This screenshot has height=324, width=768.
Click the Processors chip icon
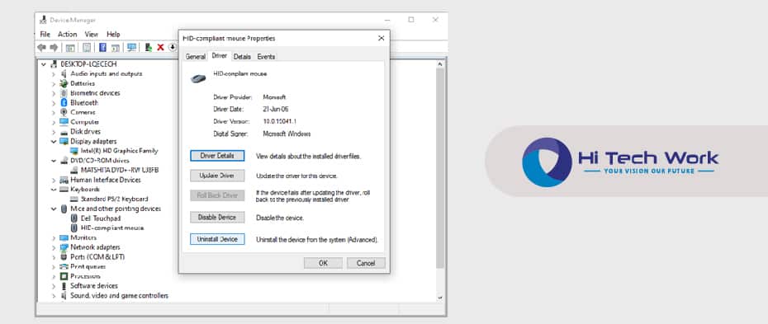[x=64, y=276]
